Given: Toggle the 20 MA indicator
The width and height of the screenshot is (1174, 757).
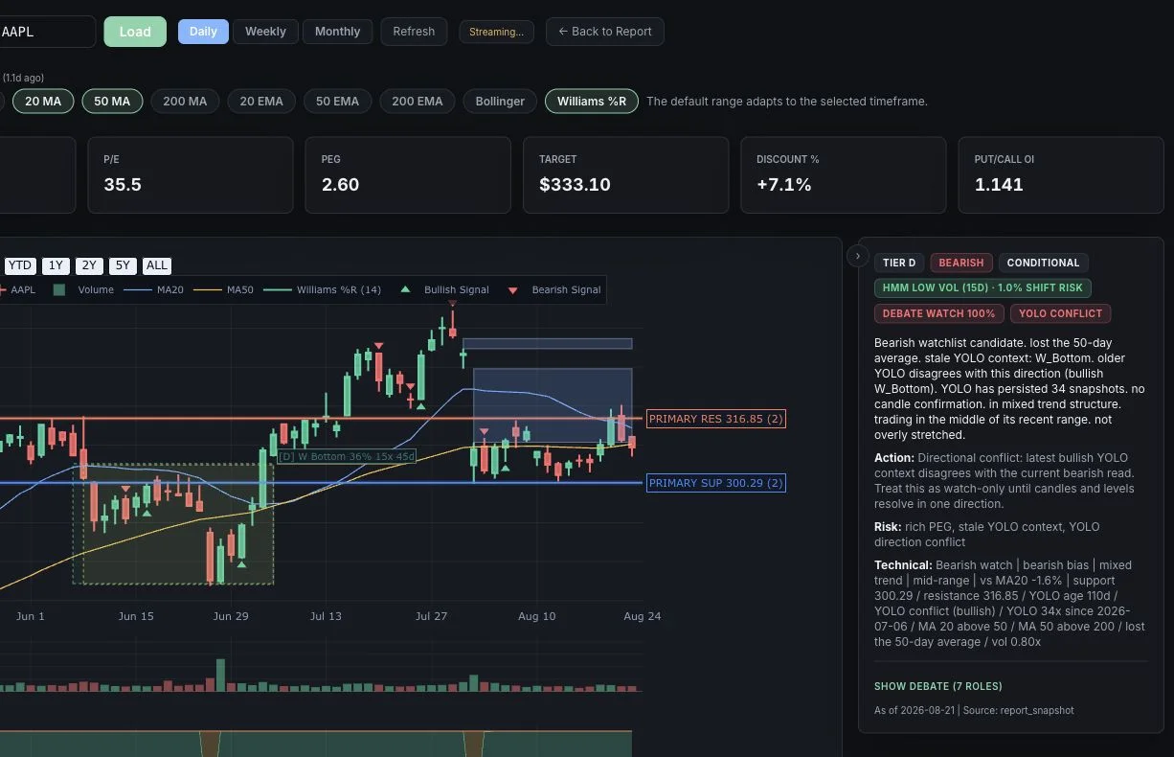Looking at the screenshot, I should click(43, 101).
